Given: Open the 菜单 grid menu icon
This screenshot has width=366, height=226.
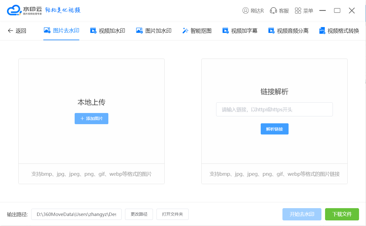Looking at the screenshot, I should point(298,11).
